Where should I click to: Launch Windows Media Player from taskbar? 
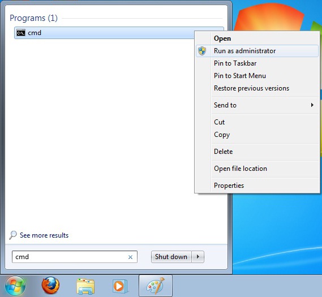pyautogui.click(x=120, y=286)
